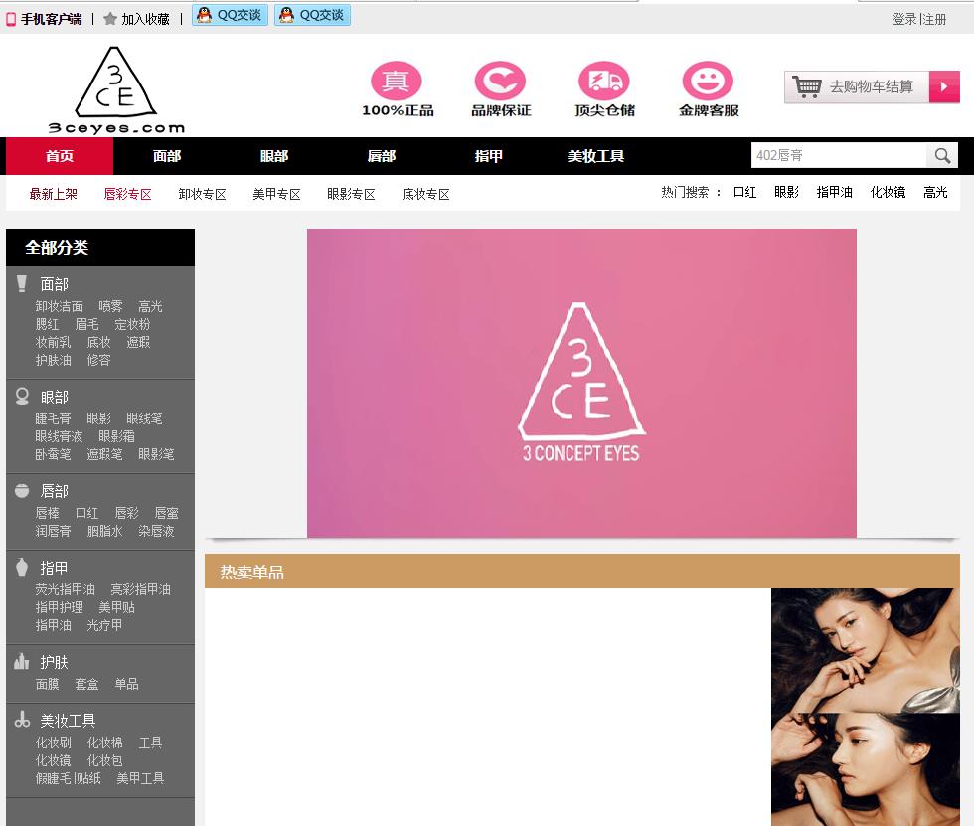Click the second QQ交谈 chat button
Screen dimensions: 974x826
point(312,15)
